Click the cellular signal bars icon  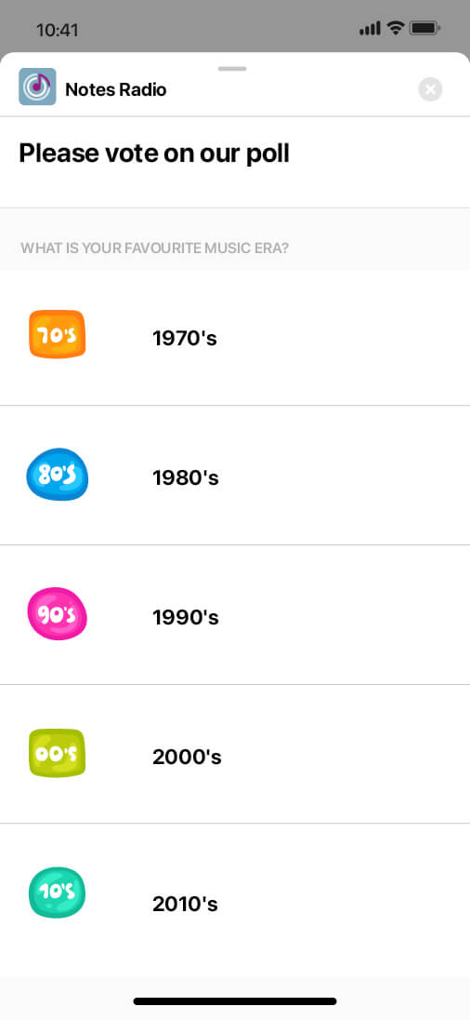(370, 29)
